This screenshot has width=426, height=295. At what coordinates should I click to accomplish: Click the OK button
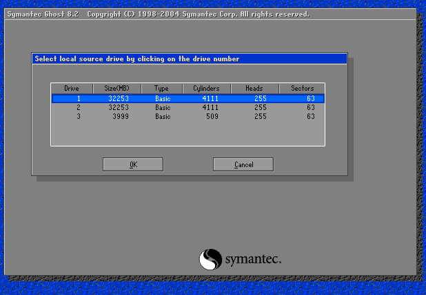[x=132, y=164]
